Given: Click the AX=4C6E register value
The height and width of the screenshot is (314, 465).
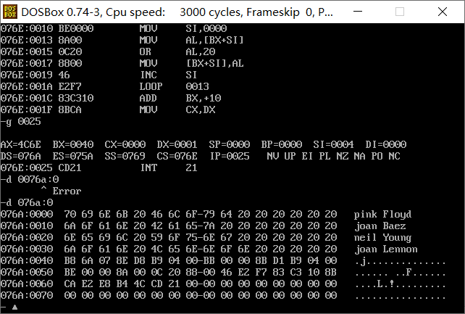Looking at the screenshot, I should (x=20, y=144).
